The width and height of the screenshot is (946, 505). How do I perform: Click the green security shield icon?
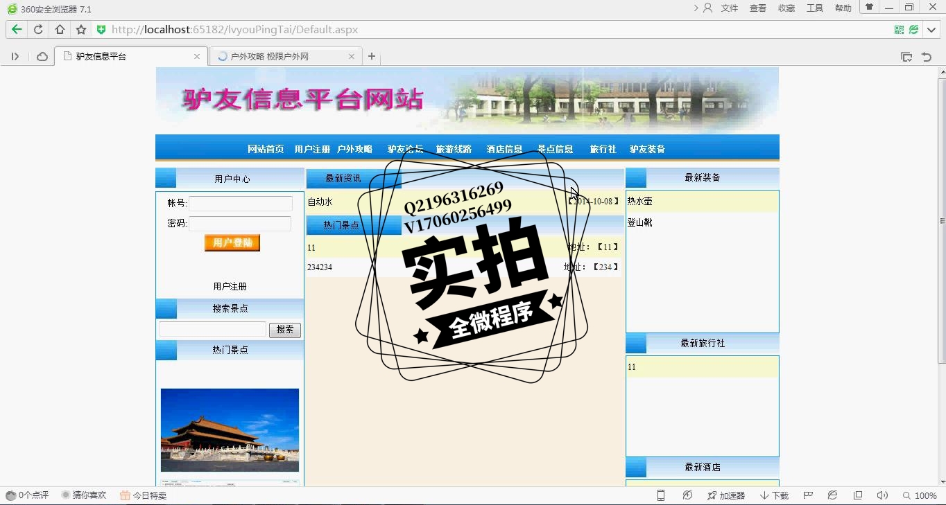(x=101, y=30)
